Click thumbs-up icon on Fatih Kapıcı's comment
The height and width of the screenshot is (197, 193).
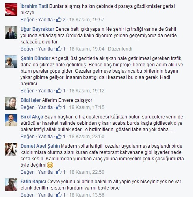pyautogui.click(x=59, y=195)
